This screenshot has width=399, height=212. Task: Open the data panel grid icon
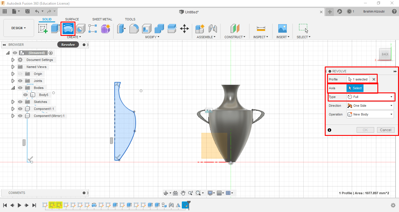(x=4, y=11)
